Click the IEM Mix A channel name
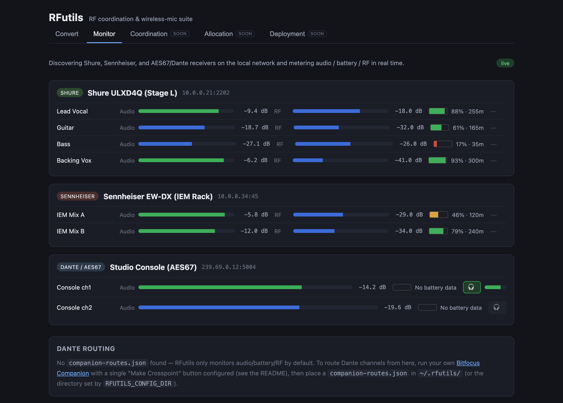Screen dimensions: 563x403 [x=71, y=215]
